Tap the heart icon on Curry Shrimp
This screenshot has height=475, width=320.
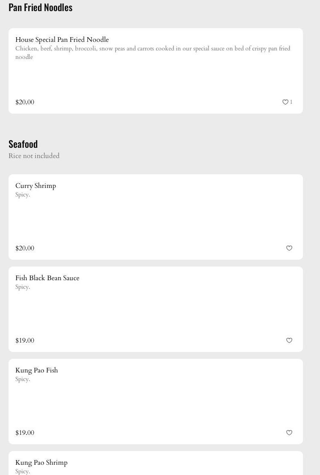tap(289, 248)
